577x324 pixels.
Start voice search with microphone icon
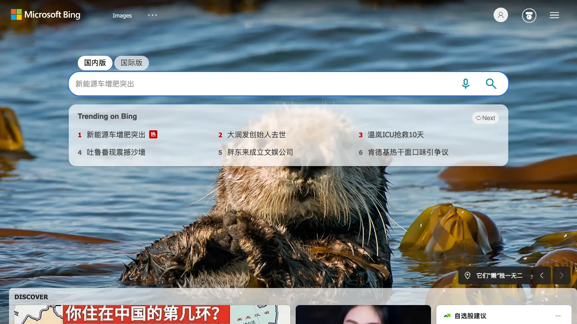point(466,84)
